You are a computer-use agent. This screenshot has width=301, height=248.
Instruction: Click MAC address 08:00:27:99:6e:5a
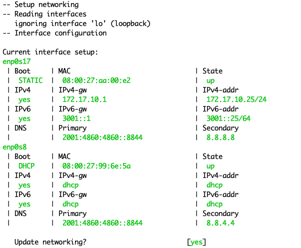(x=96, y=166)
